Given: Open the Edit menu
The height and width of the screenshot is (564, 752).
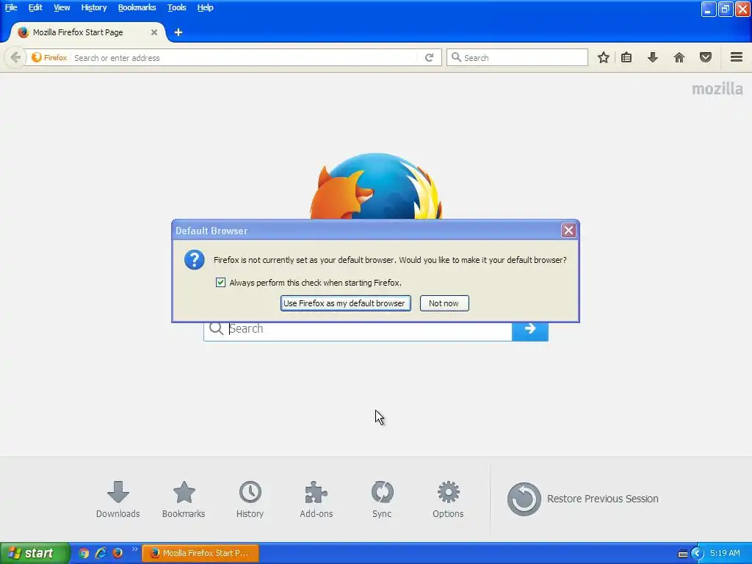Looking at the screenshot, I should click(x=35, y=7).
